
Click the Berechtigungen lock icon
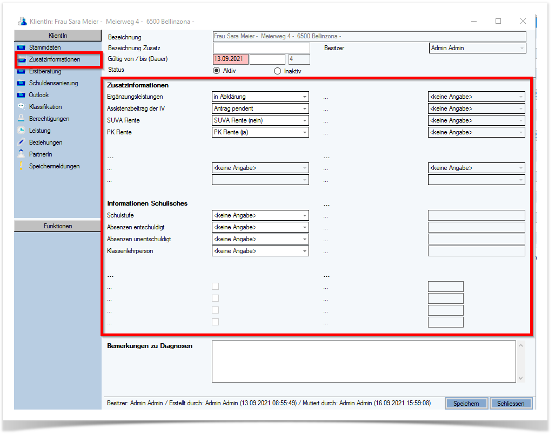[x=21, y=119]
